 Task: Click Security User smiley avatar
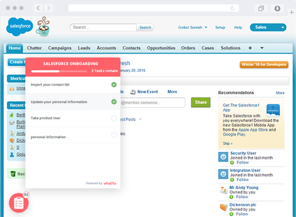(x=223, y=157)
